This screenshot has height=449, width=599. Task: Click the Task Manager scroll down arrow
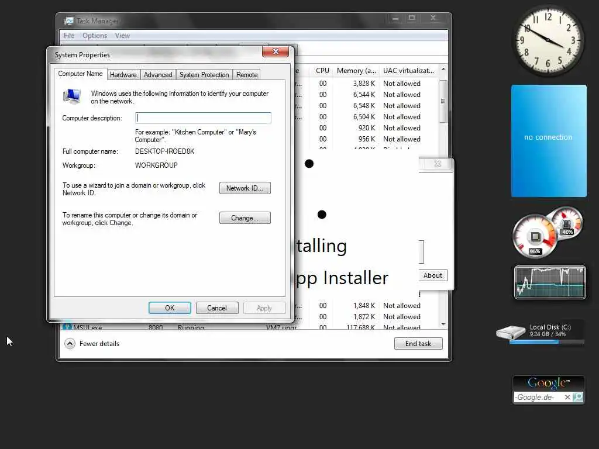click(443, 324)
